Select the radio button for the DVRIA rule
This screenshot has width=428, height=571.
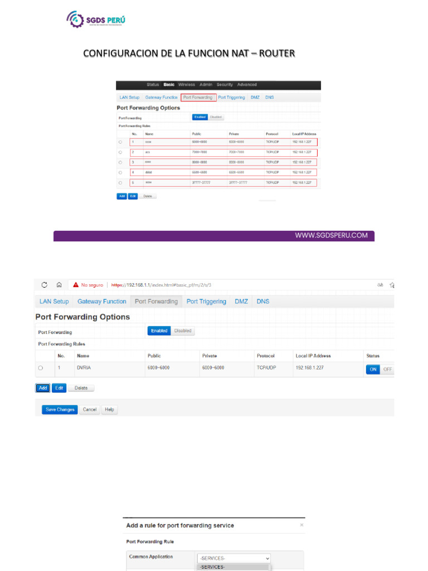(40, 368)
